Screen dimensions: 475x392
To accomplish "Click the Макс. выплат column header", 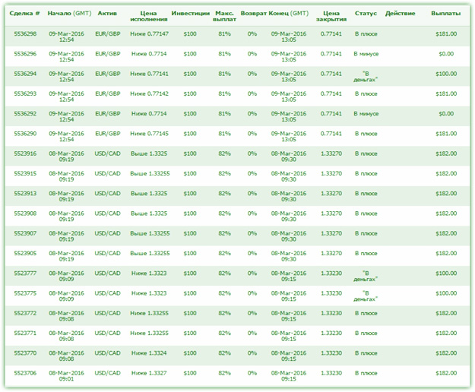I will [x=224, y=17].
